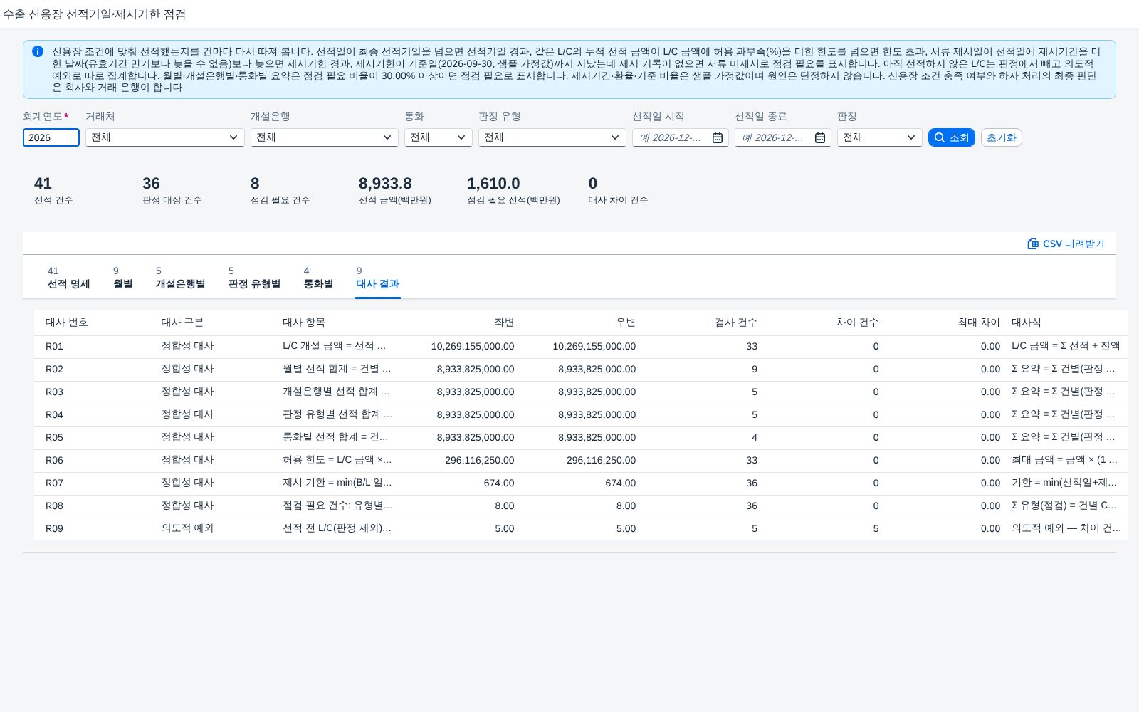Select the 개설은행별 tab
1139x712 pixels.
181,278
